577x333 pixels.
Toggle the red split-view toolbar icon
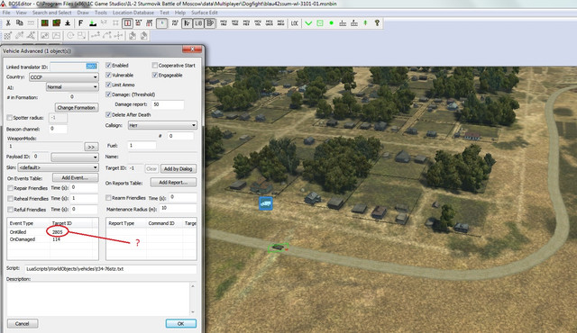pyautogui.click(x=127, y=23)
